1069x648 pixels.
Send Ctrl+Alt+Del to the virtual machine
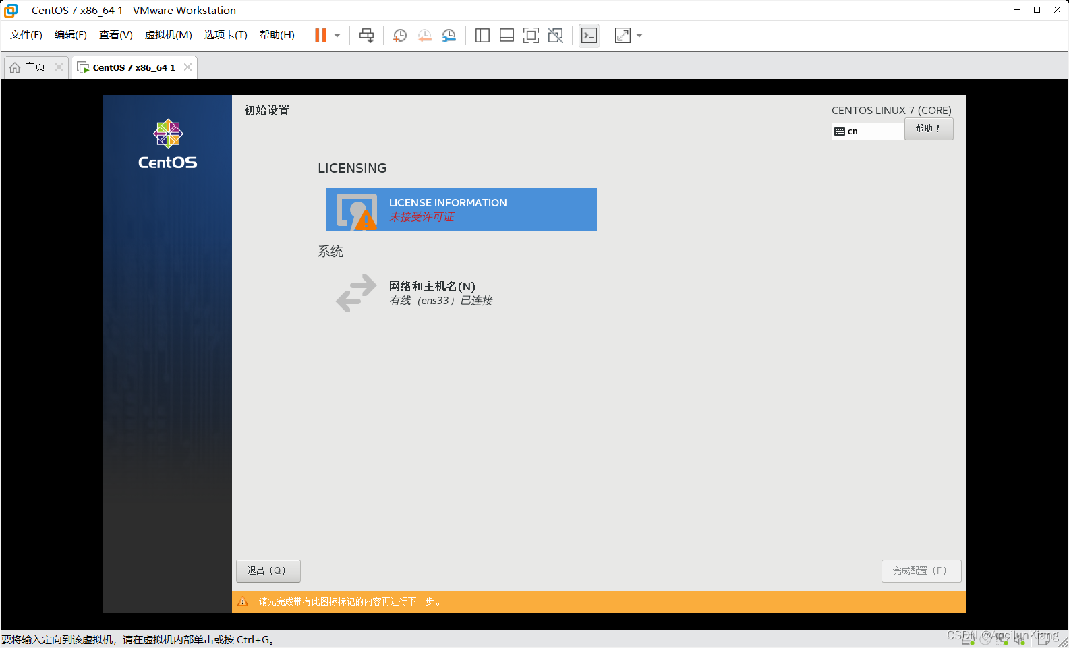click(x=366, y=36)
